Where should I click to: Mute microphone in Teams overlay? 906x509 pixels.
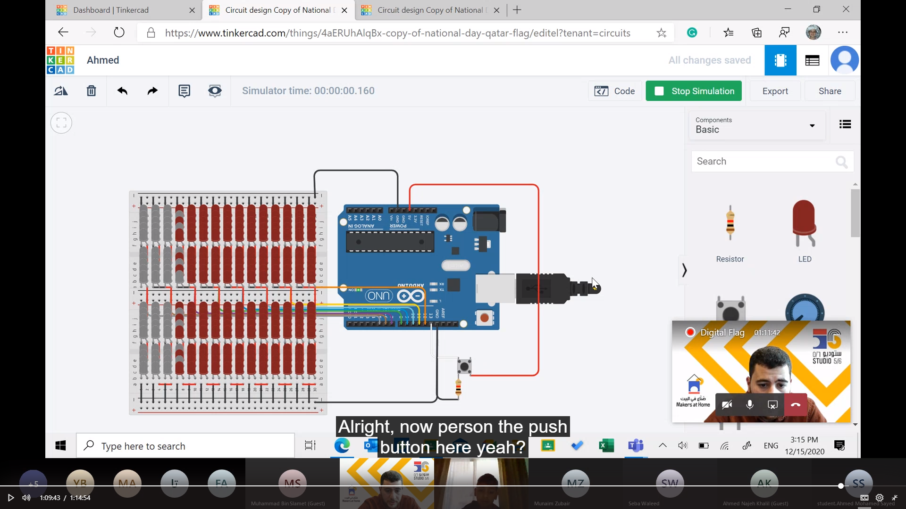(x=750, y=405)
